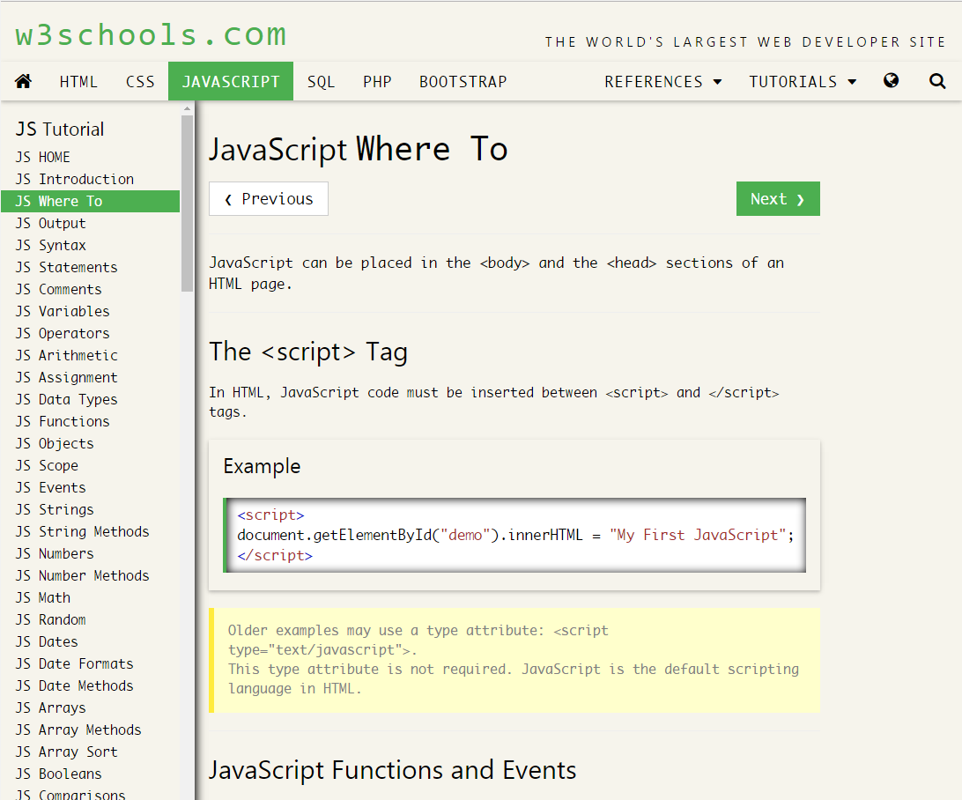Switch to the CSS tab
Viewport: 962px width, 800px height.
click(140, 81)
